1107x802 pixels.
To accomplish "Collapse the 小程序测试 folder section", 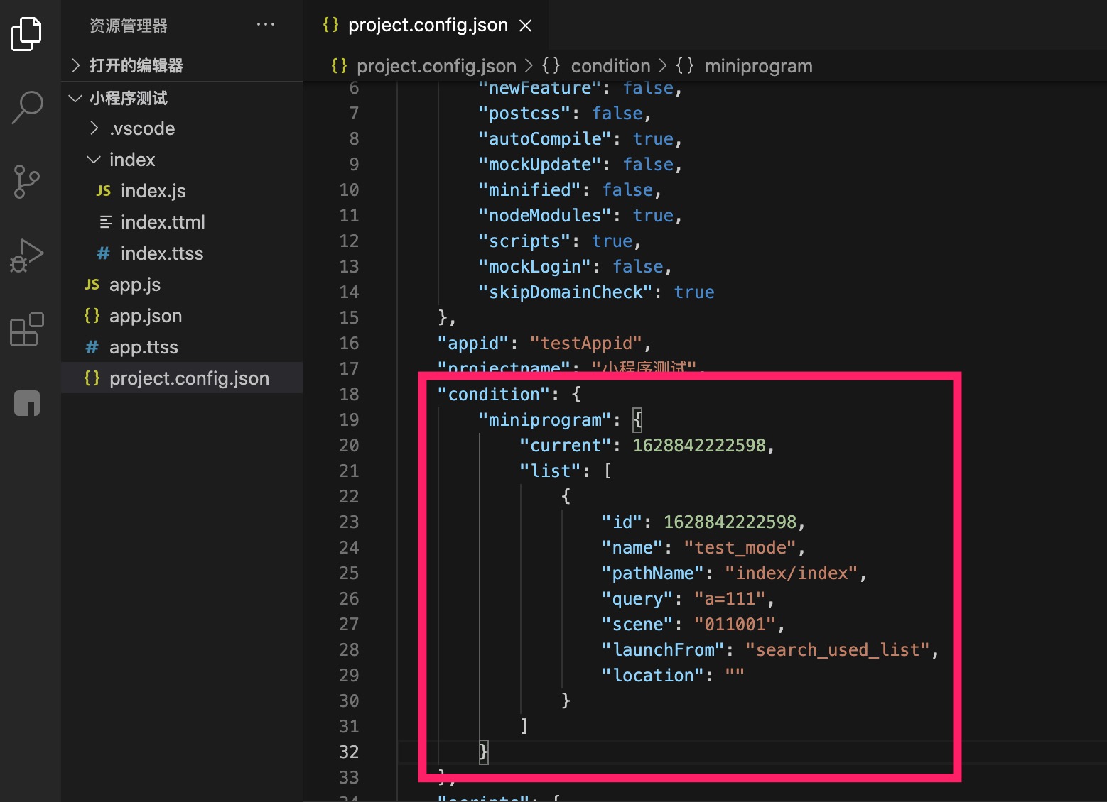I will (182, 98).
